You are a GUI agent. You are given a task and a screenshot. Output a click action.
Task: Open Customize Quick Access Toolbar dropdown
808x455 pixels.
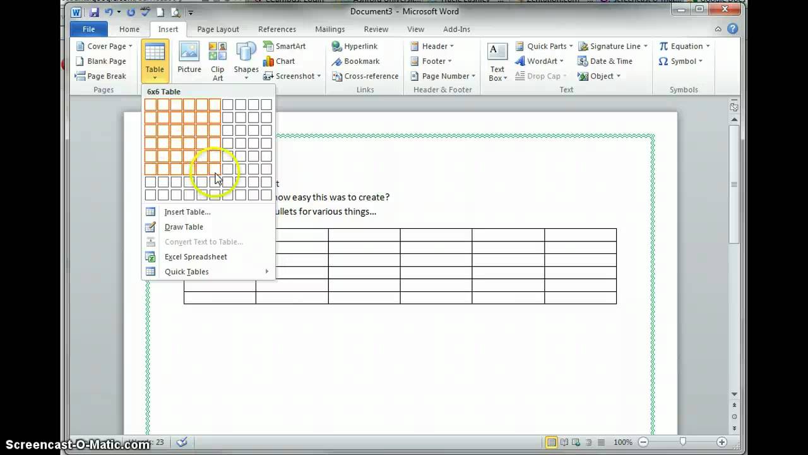(191, 12)
